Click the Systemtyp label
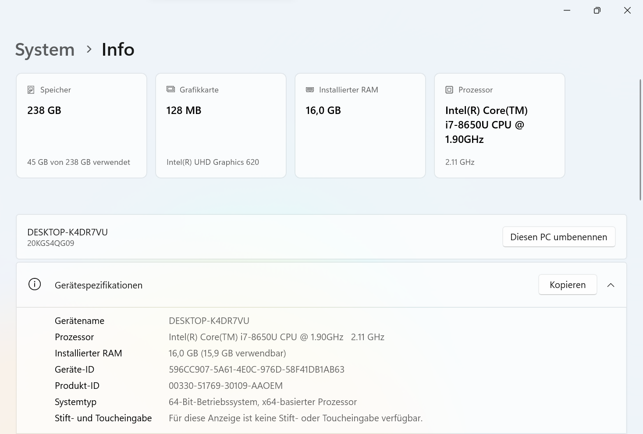 coord(75,402)
